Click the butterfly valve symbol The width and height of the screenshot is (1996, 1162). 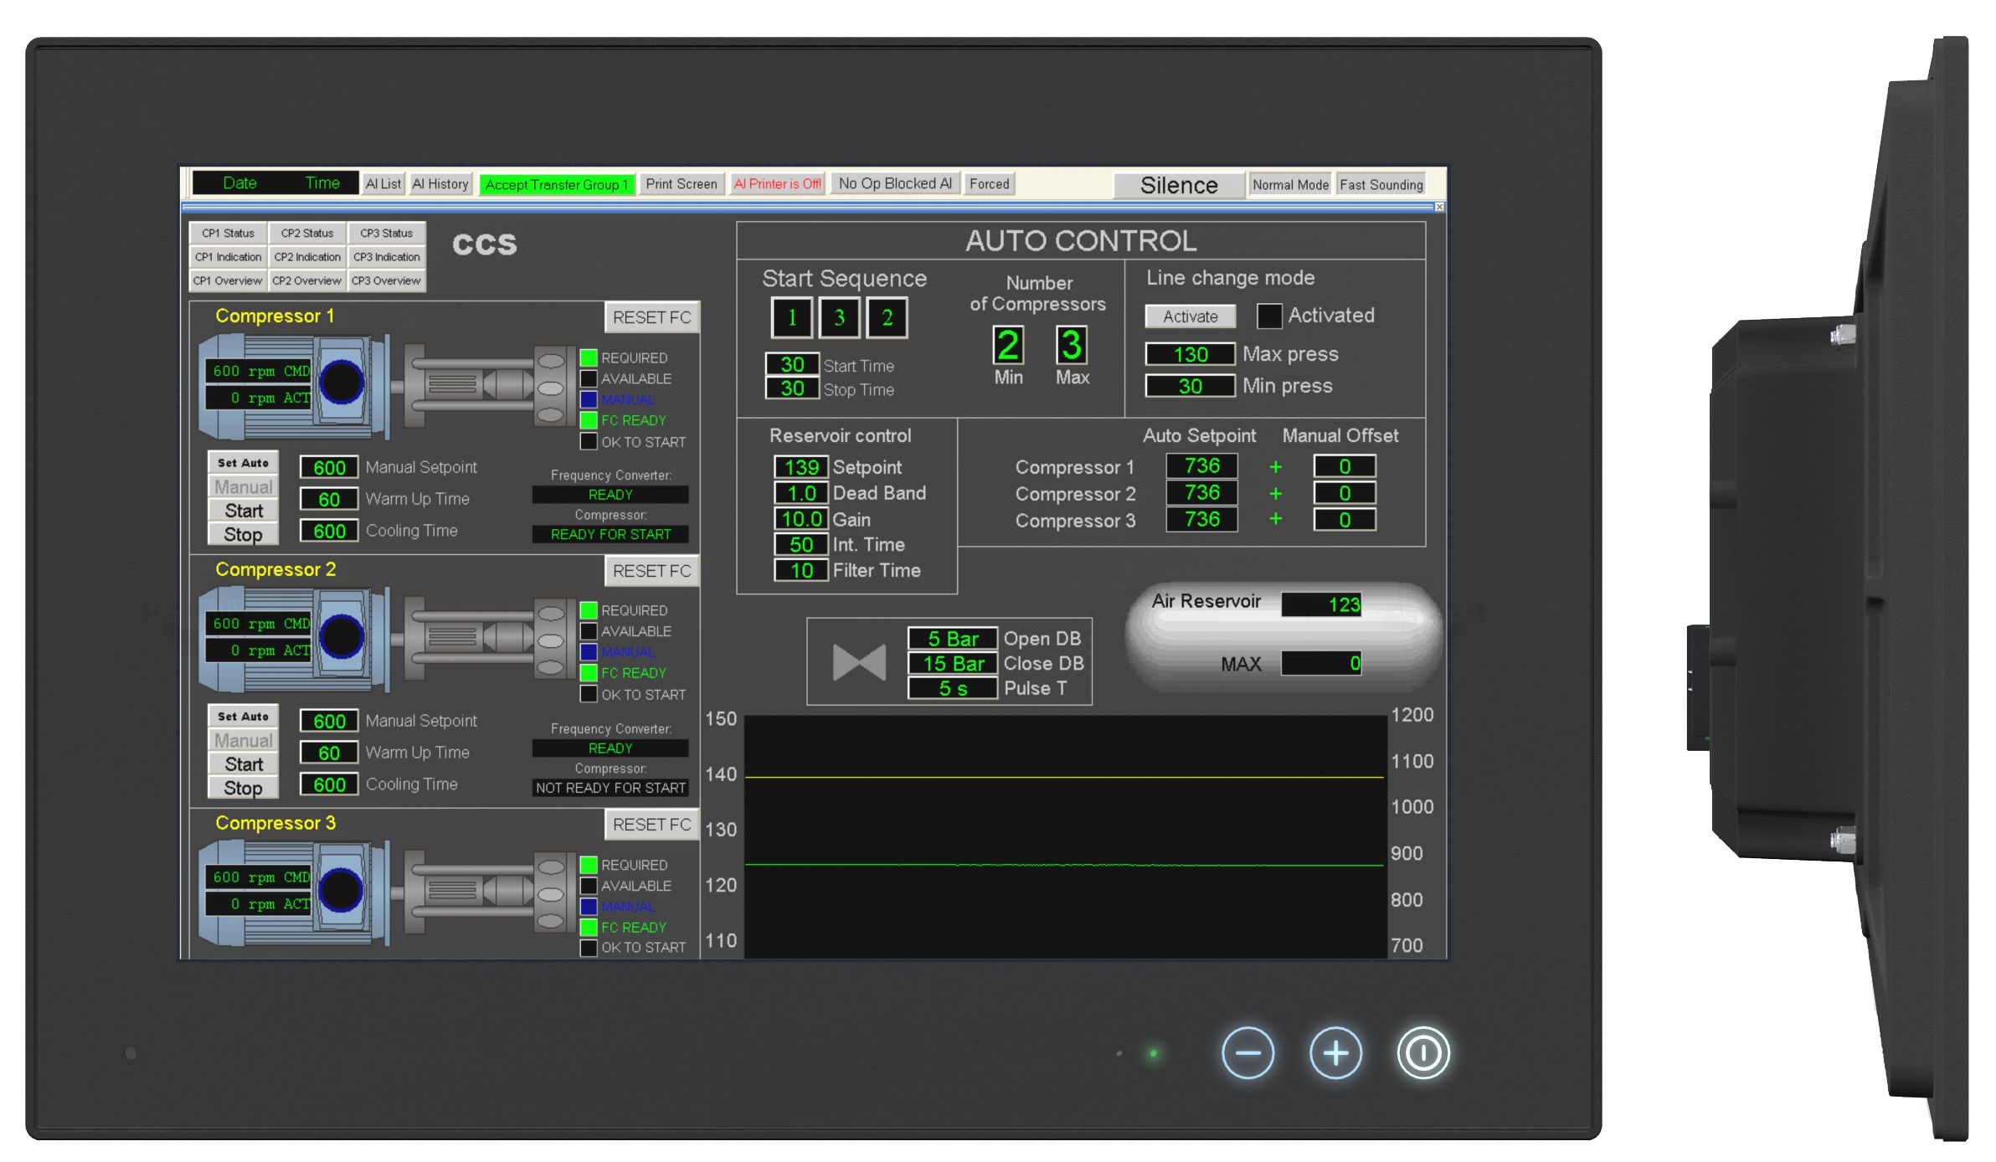[859, 663]
